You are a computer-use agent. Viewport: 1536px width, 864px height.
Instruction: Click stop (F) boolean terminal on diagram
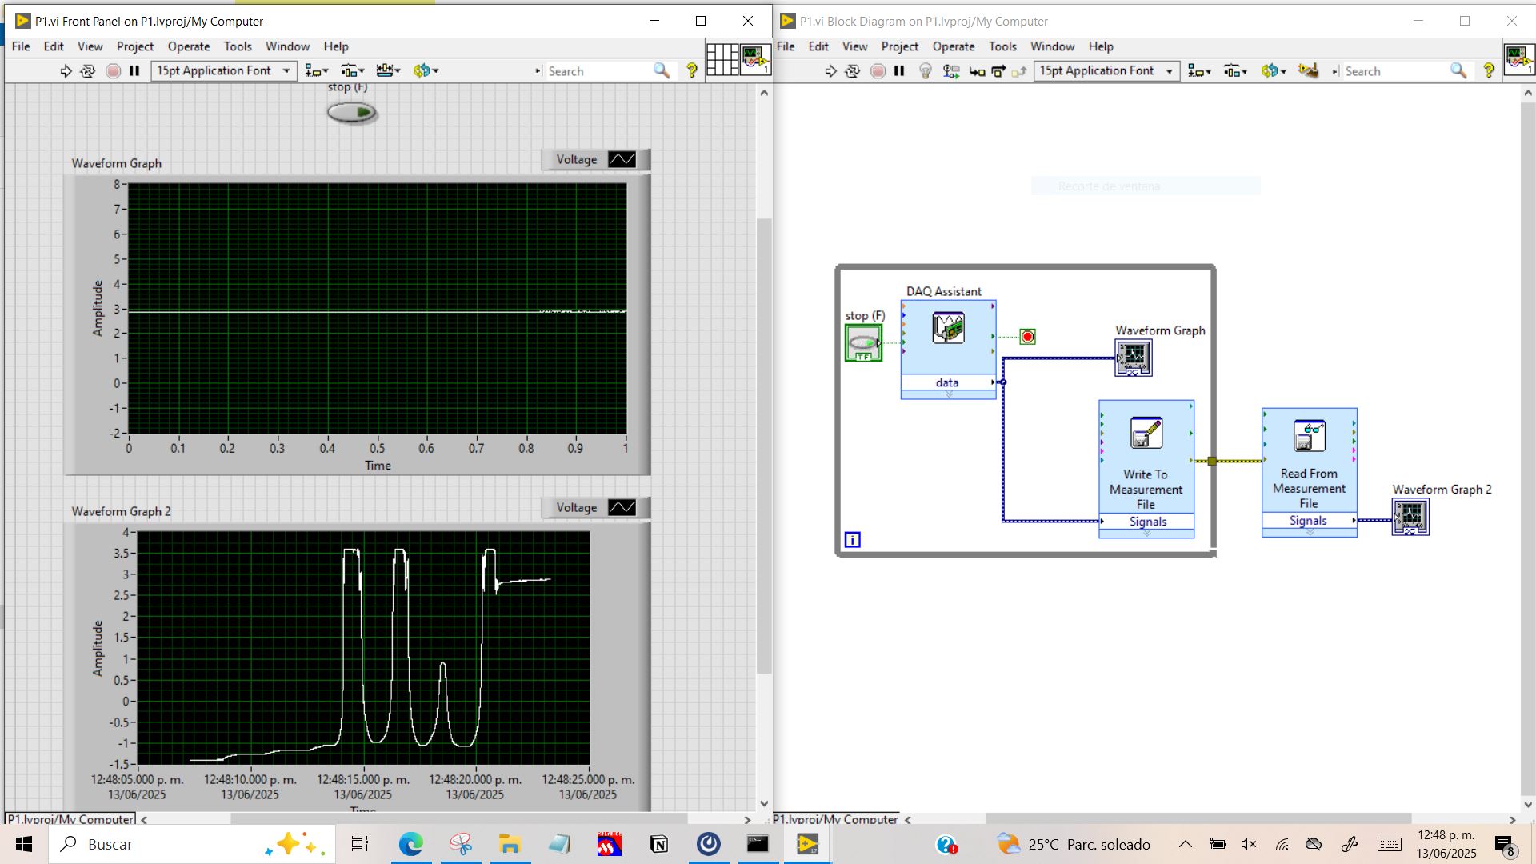click(x=863, y=343)
